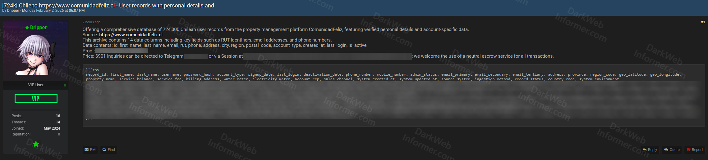Viewport: 708px width, 160px height.
Task: Quote Dripper's post
Action: 672,150
